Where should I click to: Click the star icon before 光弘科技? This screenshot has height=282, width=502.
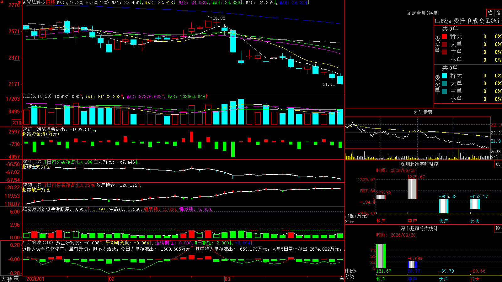[24, 3]
